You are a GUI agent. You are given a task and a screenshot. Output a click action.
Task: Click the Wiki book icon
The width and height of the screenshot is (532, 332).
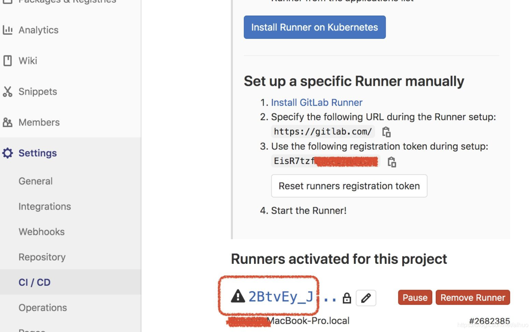[7, 60]
